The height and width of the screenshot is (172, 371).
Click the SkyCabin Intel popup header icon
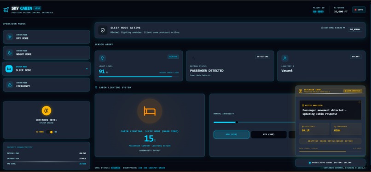(300, 91)
